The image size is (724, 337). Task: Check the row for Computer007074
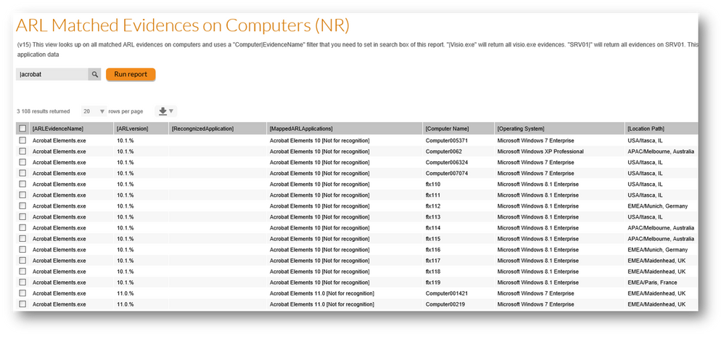tap(22, 174)
